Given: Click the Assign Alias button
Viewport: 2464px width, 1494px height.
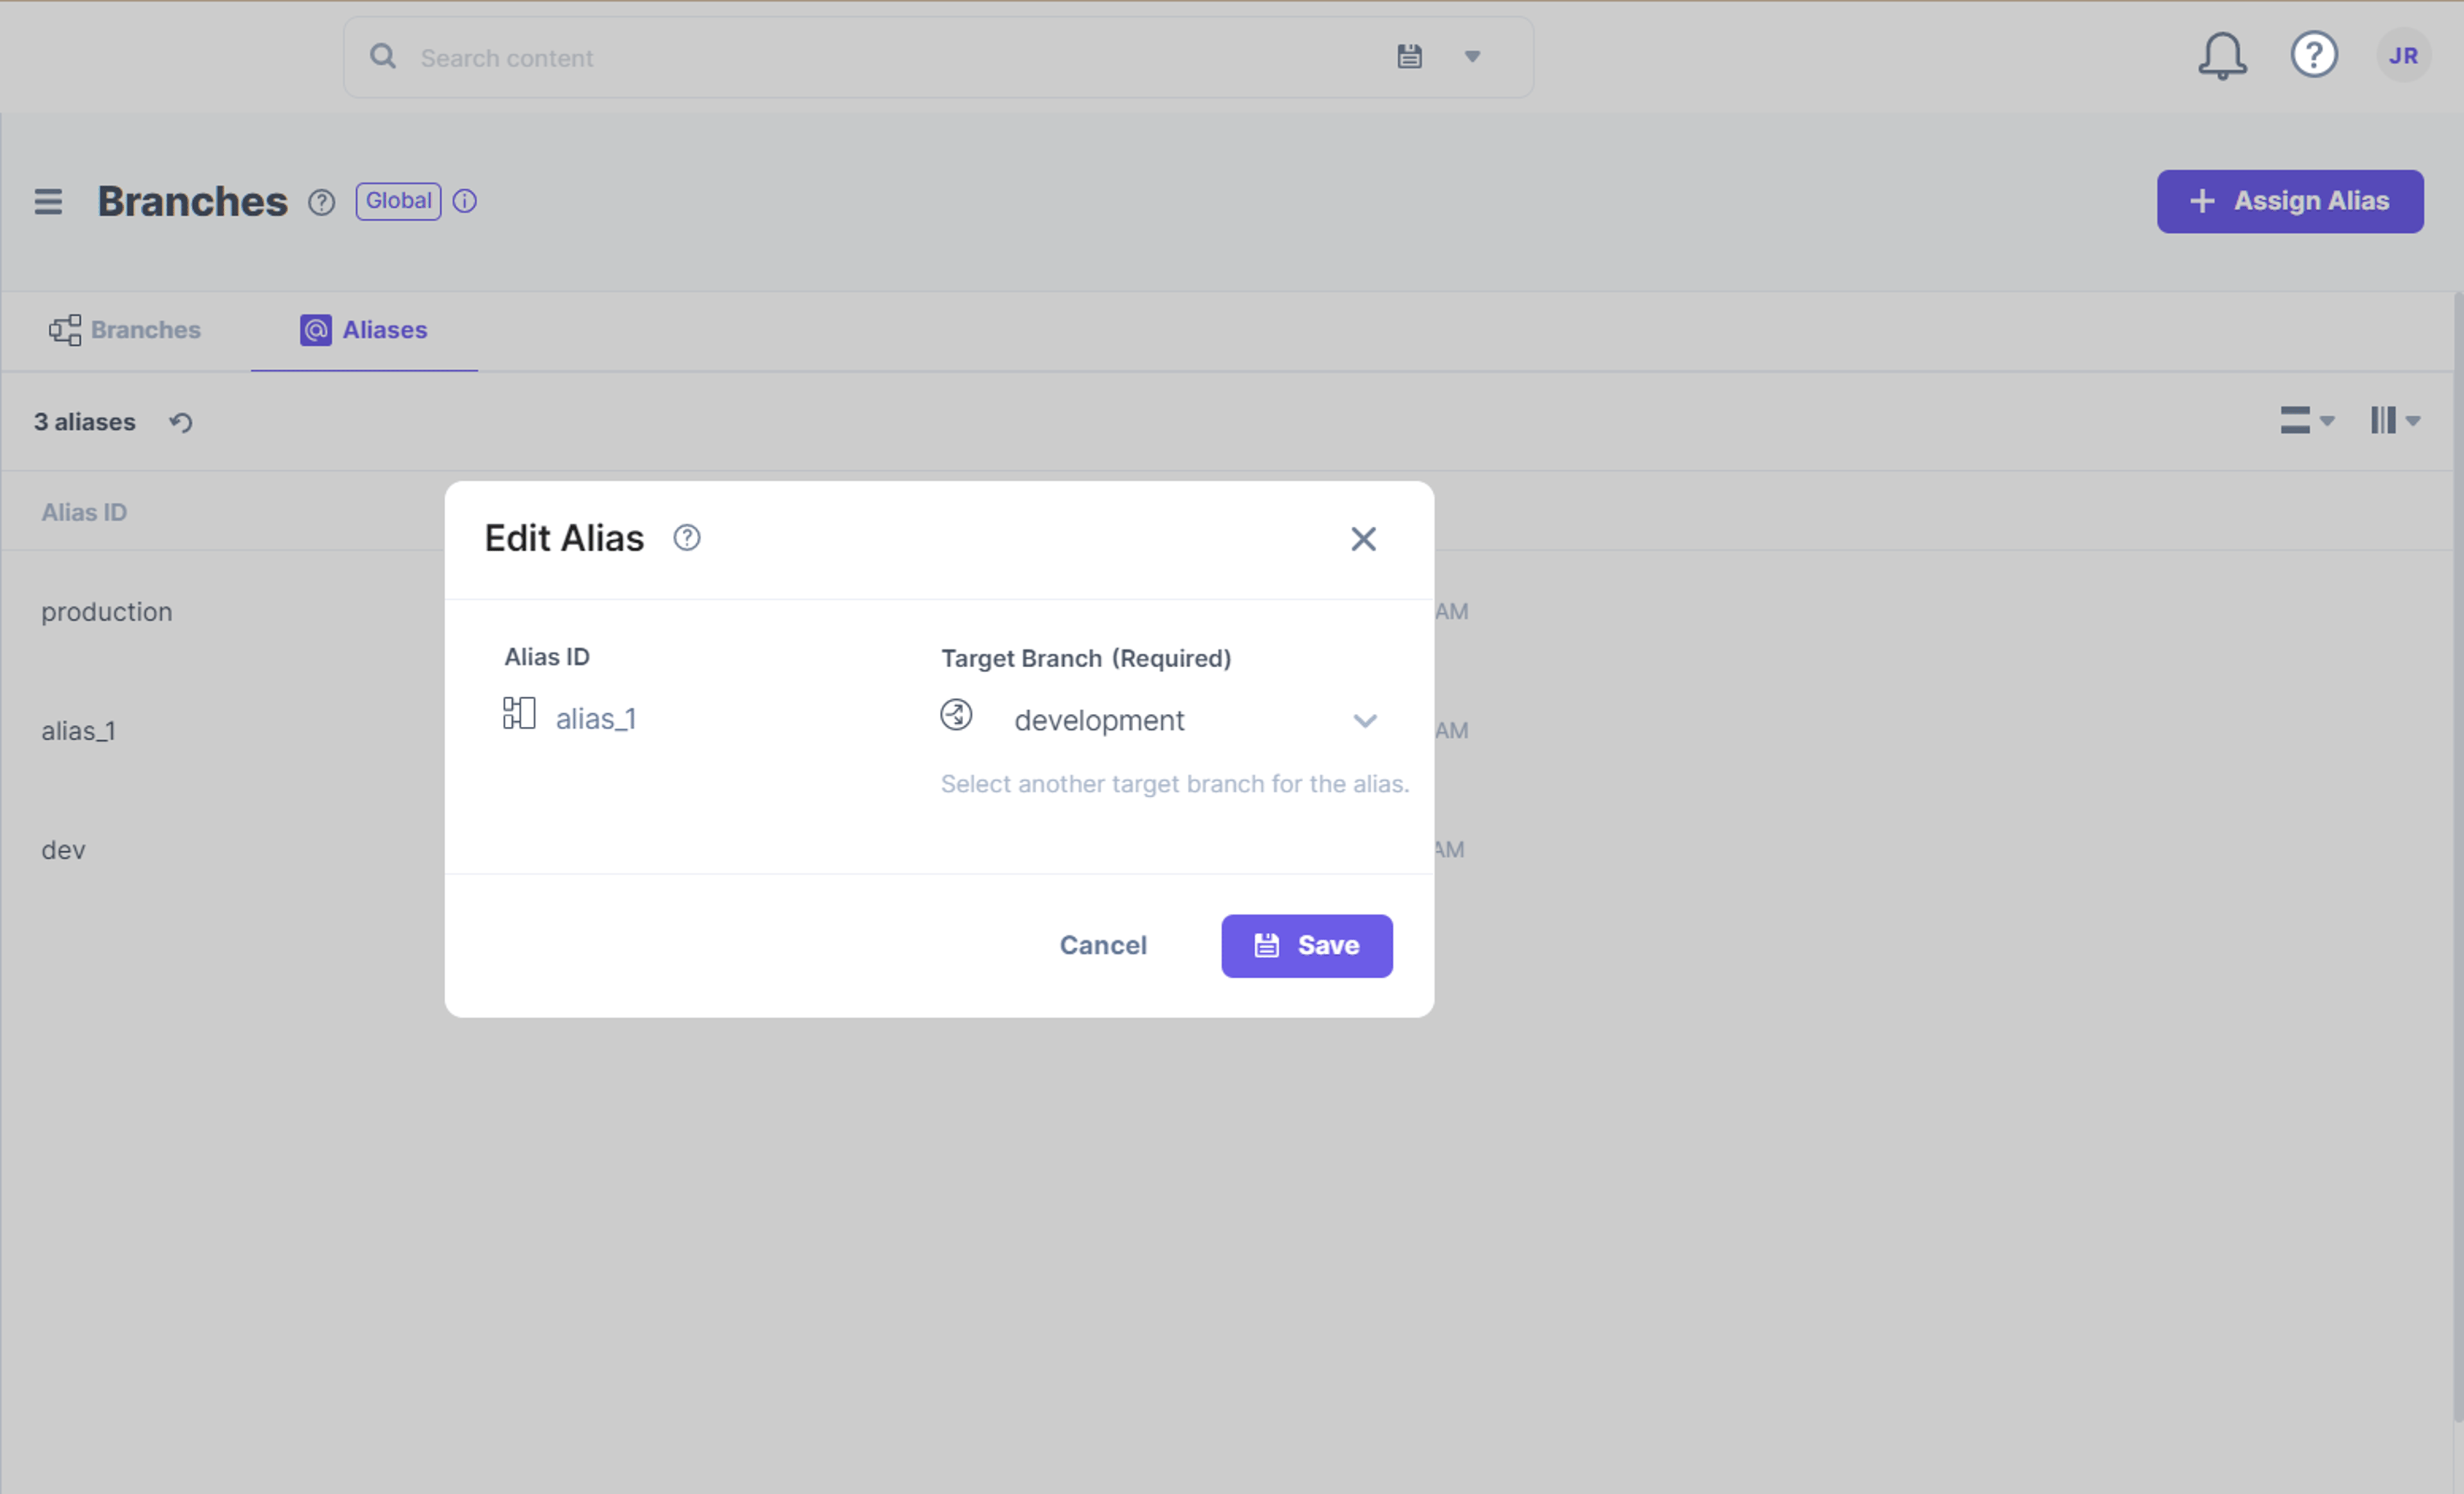Looking at the screenshot, I should 2290,202.
